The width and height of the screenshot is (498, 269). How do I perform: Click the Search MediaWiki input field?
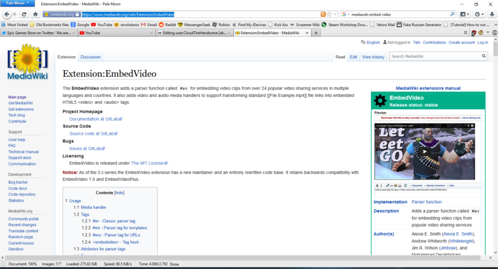[435, 57]
